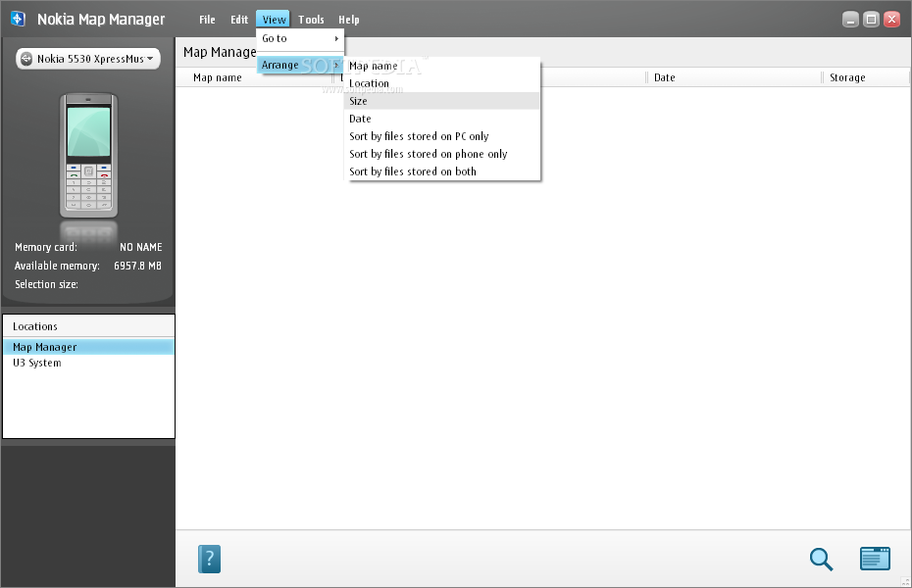Arrange by Map name

click(x=442, y=67)
